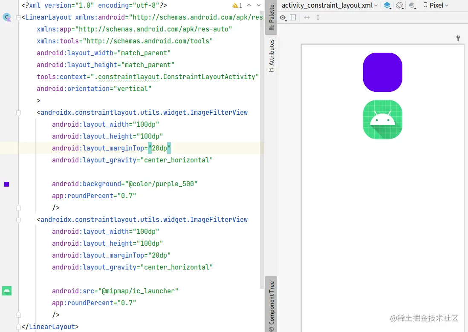
Task: Open the Component Tree panel
Action: tap(272, 304)
